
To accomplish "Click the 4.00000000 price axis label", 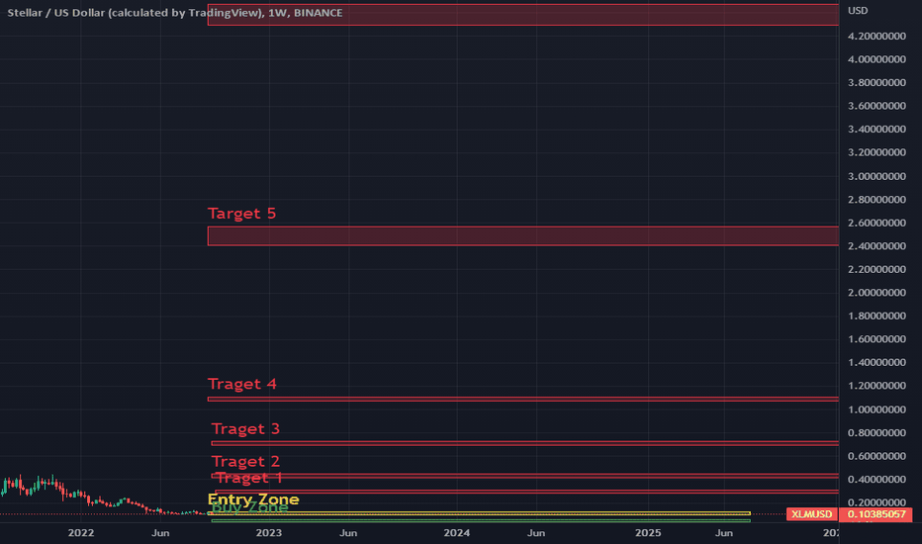I will [x=876, y=59].
